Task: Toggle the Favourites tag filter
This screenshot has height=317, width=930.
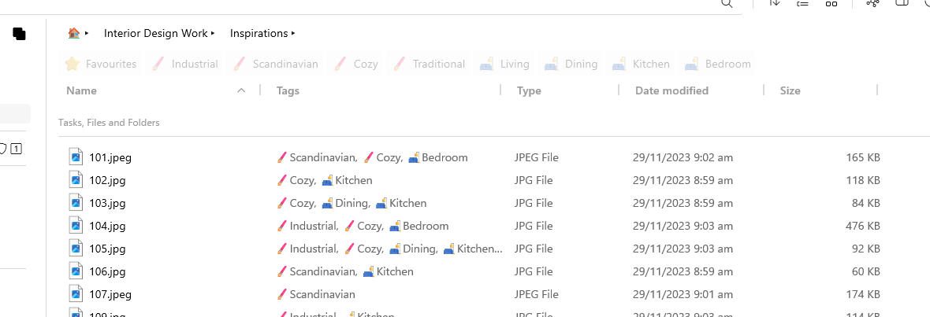Action: [101, 64]
